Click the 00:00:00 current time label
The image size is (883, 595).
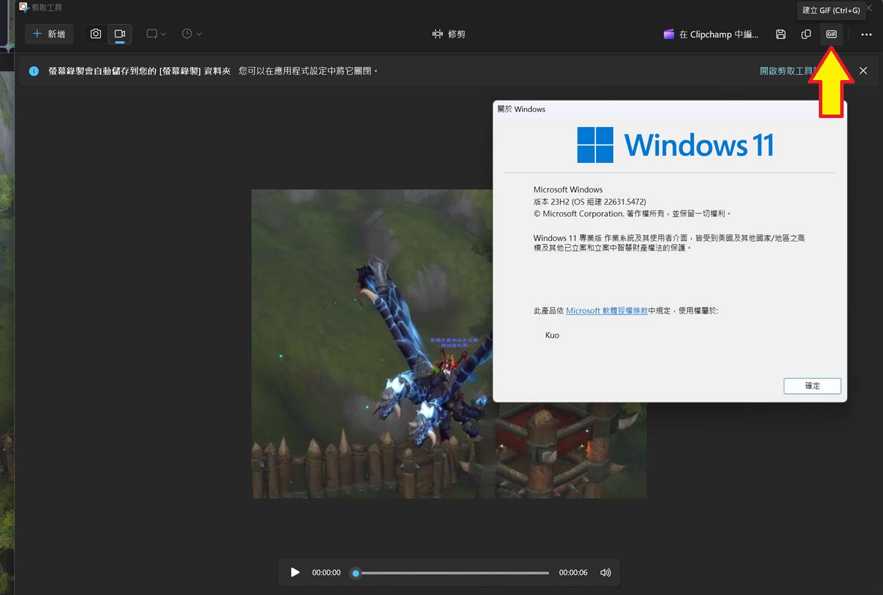(326, 572)
